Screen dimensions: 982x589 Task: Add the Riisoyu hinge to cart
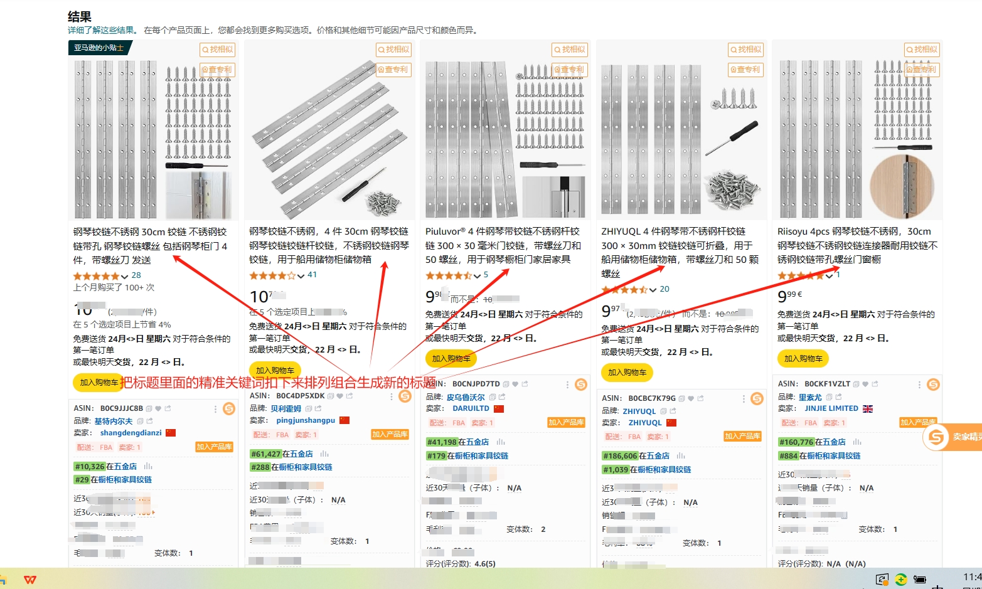tap(803, 359)
